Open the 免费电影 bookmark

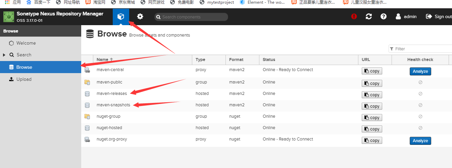[182, 2]
